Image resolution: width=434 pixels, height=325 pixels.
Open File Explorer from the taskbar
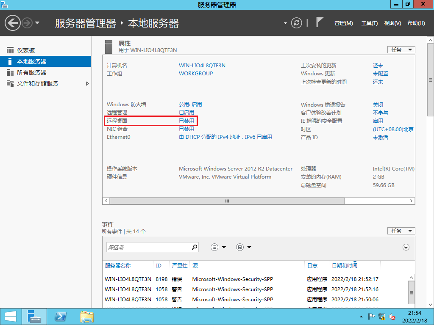pyautogui.click(x=86, y=317)
